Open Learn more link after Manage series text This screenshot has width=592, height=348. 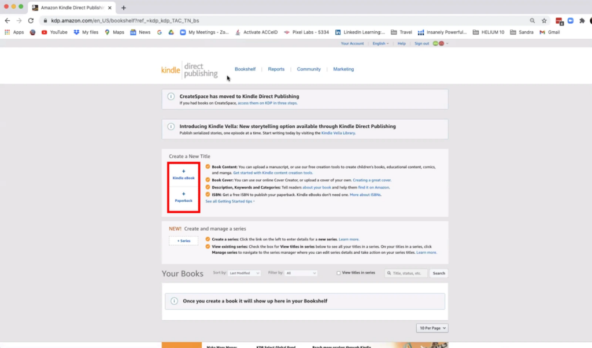pyautogui.click(x=426, y=253)
